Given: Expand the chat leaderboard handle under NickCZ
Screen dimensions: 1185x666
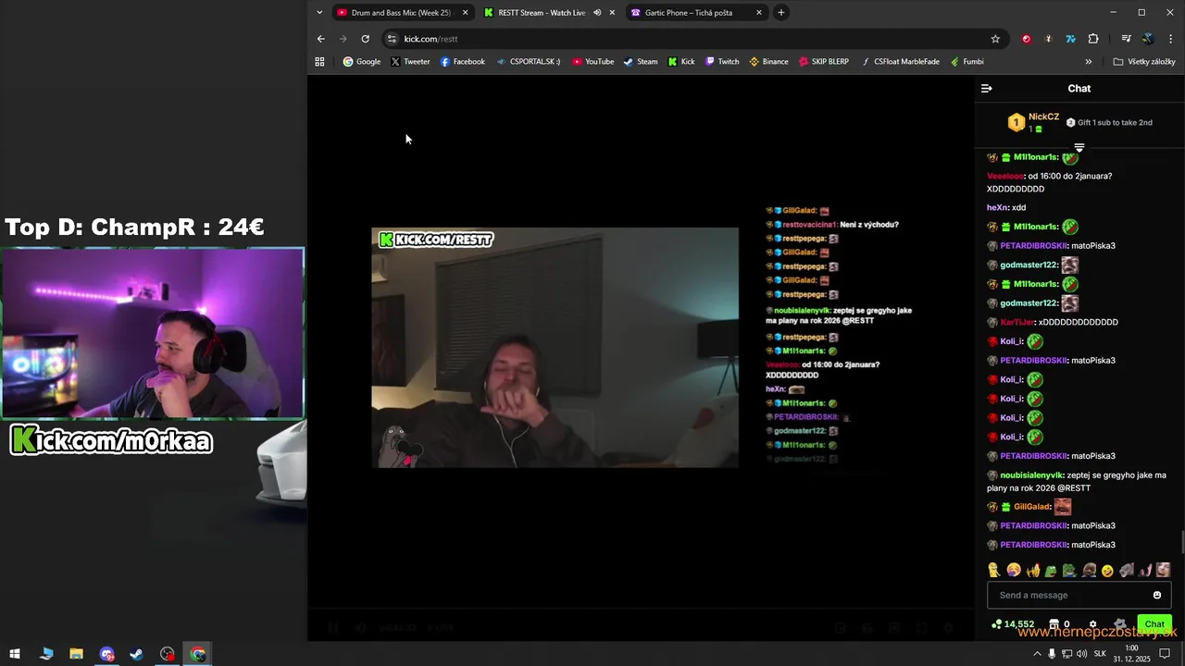Looking at the screenshot, I should (x=1079, y=148).
